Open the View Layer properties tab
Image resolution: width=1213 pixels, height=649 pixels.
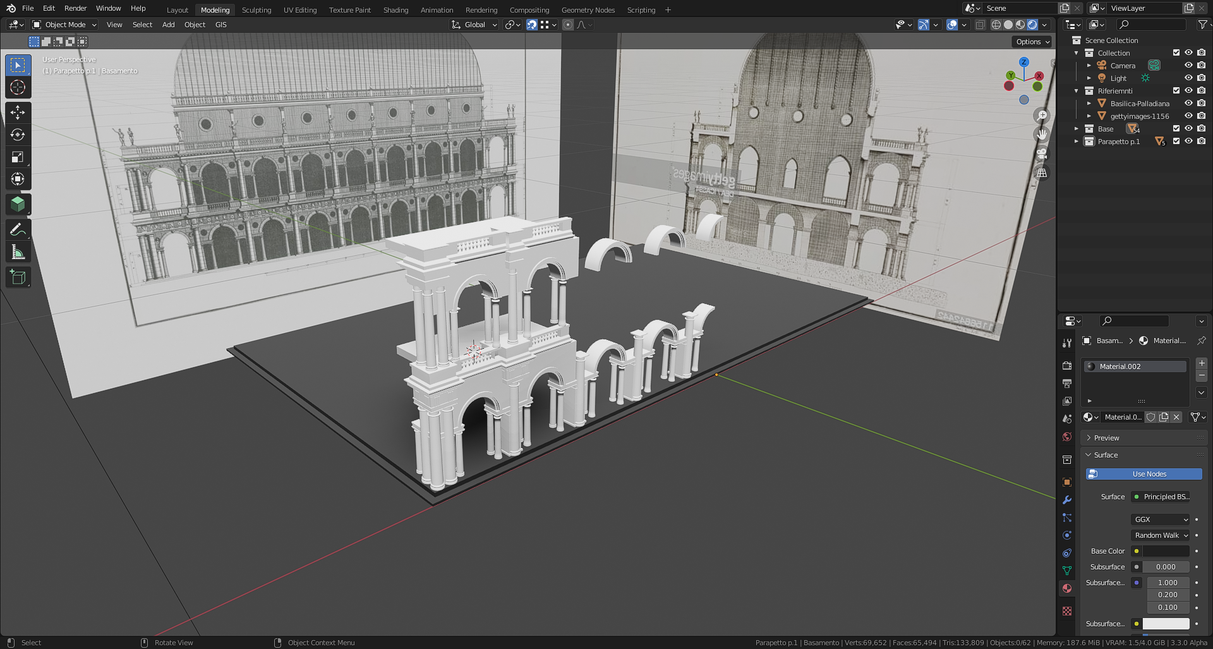[1067, 401]
